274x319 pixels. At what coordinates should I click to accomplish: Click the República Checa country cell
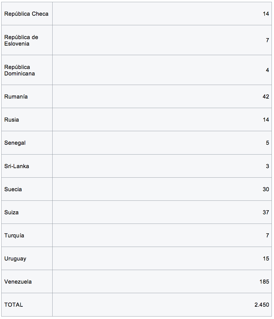(x=26, y=14)
